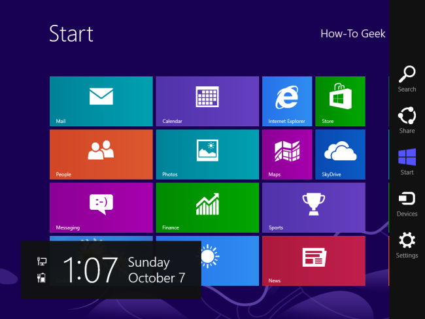Click the 1:07 clock time
425x319 pixels.
click(x=90, y=270)
